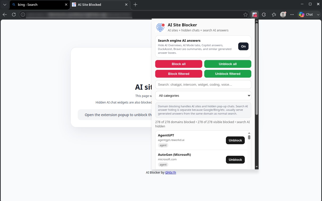This screenshot has width=322, height=201.
Task: Select the Unblock filtered button
Action: click(x=228, y=74)
